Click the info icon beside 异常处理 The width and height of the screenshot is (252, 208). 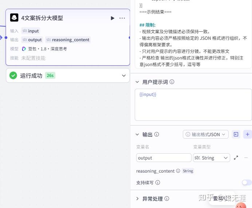[167, 199]
